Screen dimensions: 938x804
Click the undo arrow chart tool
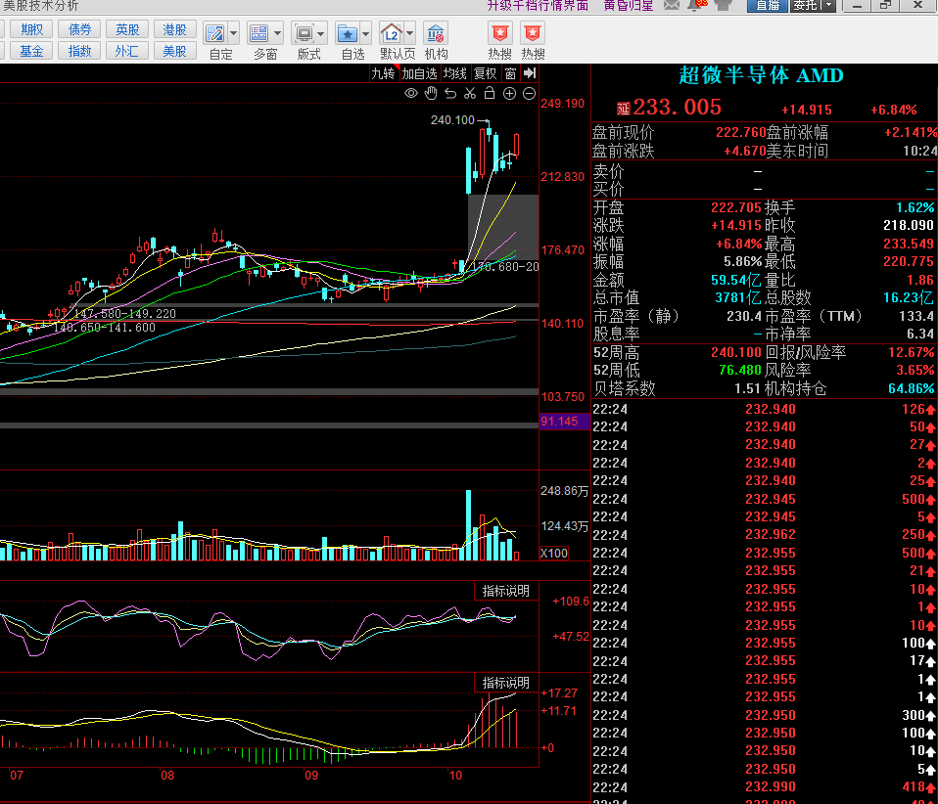point(450,93)
